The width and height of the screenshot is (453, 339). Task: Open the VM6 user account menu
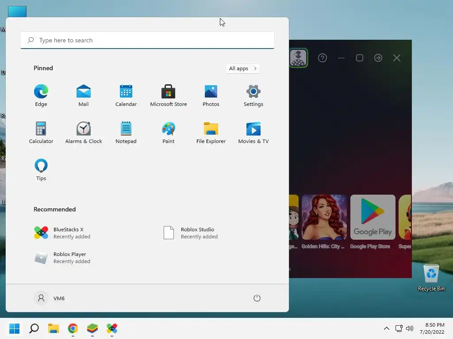tap(50, 298)
